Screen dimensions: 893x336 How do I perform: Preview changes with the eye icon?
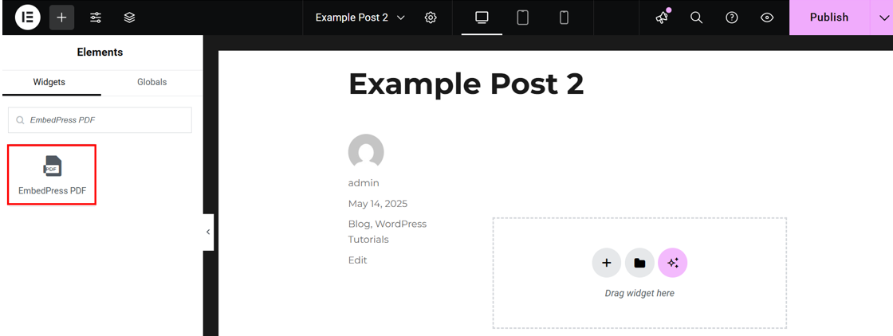(767, 18)
